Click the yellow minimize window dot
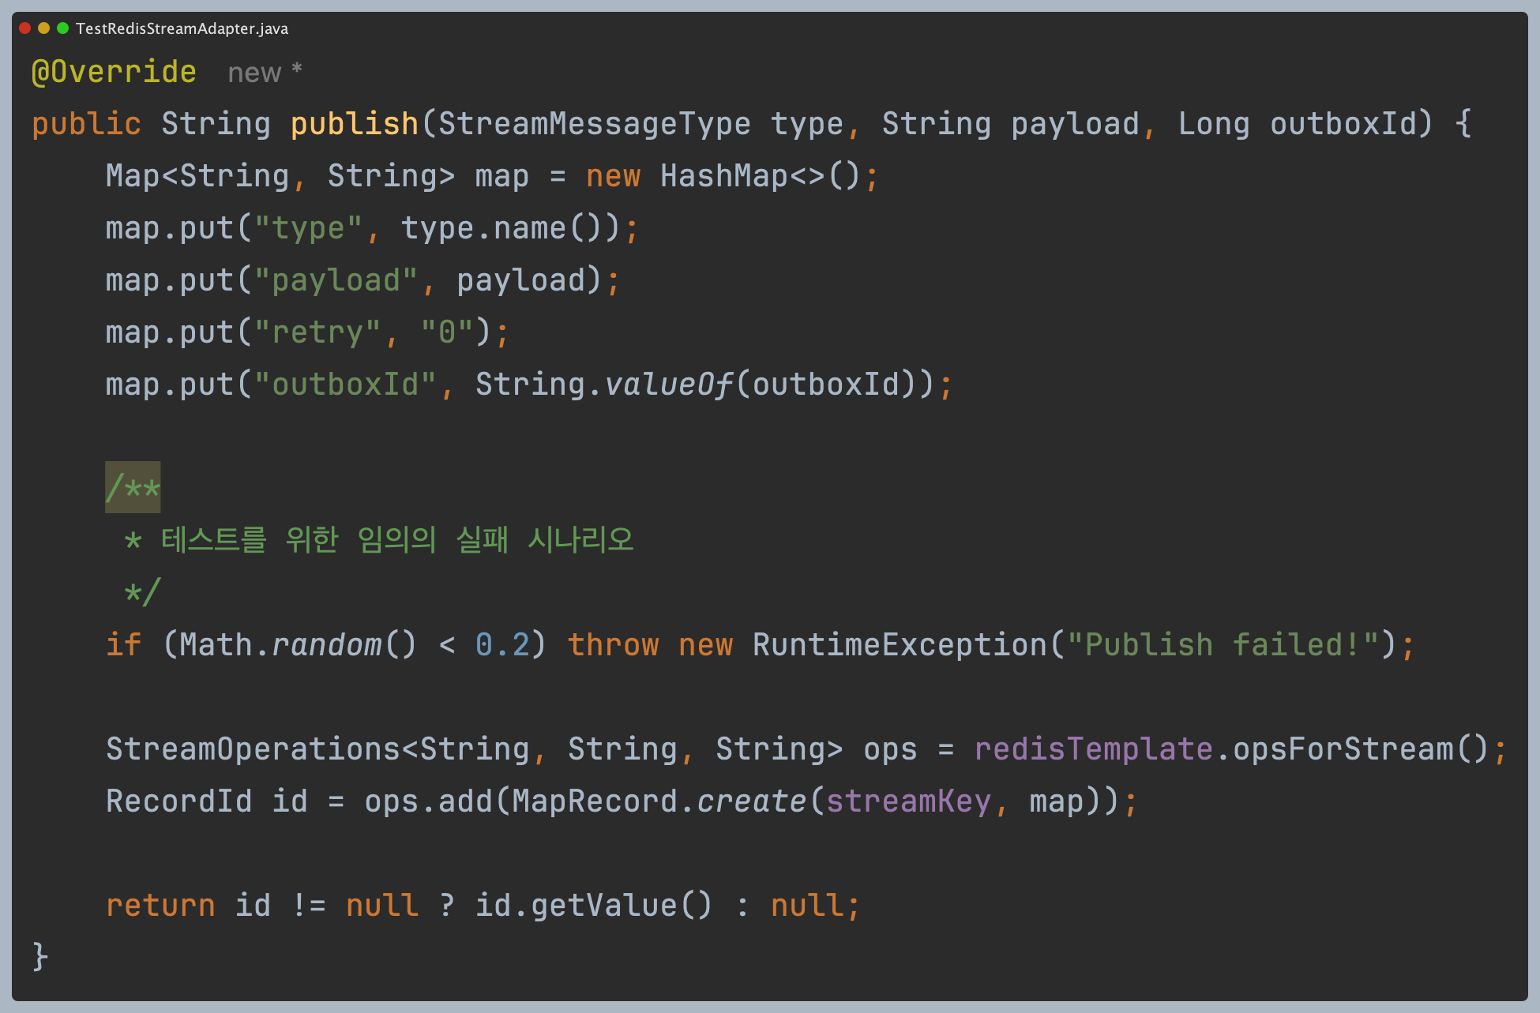Image resolution: width=1540 pixels, height=1013 pixels. pos(44,28)
